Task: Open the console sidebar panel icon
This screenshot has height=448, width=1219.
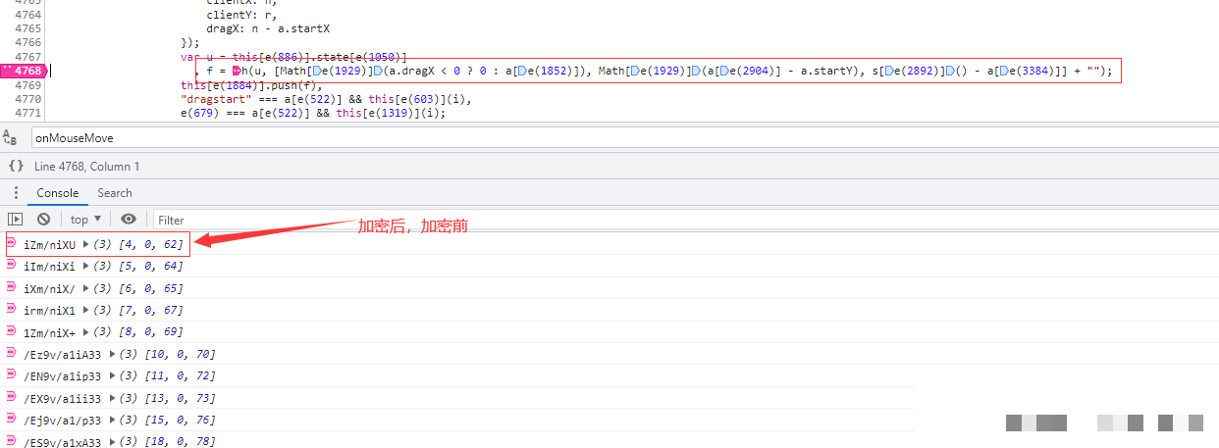Action: pos(15,220)
